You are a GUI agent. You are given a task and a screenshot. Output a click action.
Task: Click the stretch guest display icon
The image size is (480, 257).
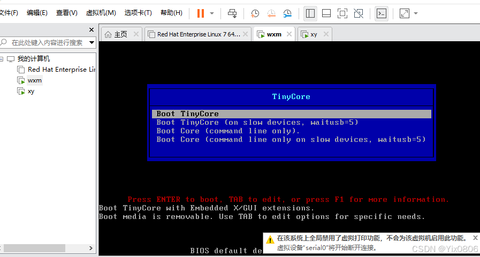405,13
